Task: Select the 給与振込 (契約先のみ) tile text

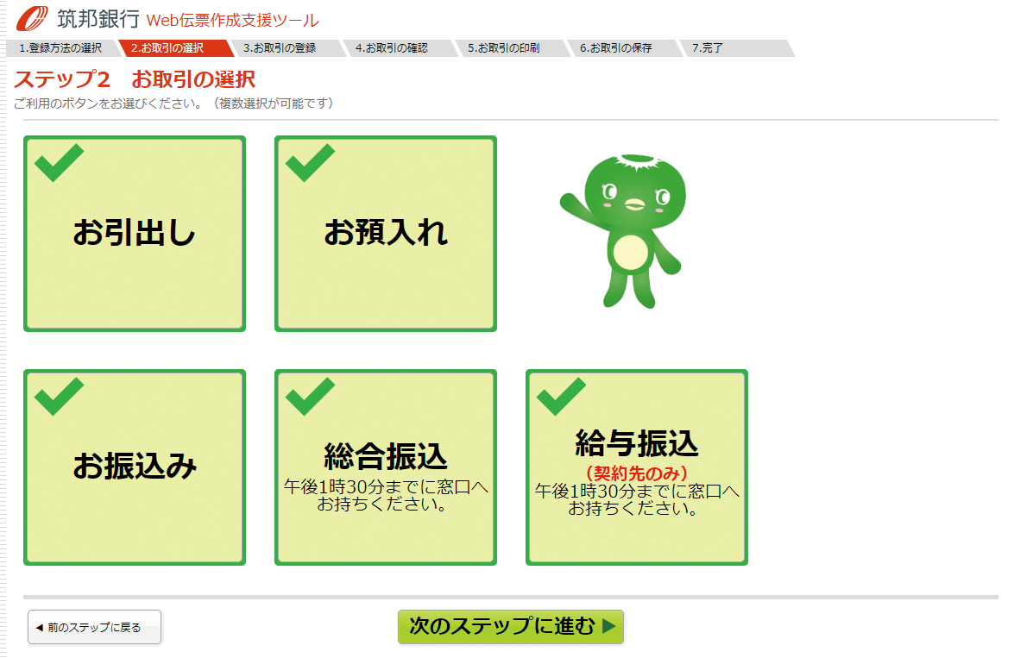Action: 637,454
